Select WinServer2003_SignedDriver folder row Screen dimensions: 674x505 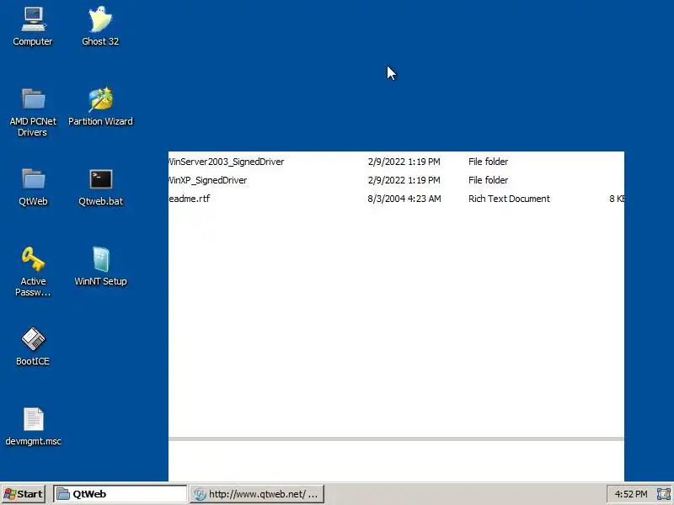click(396, 162)
